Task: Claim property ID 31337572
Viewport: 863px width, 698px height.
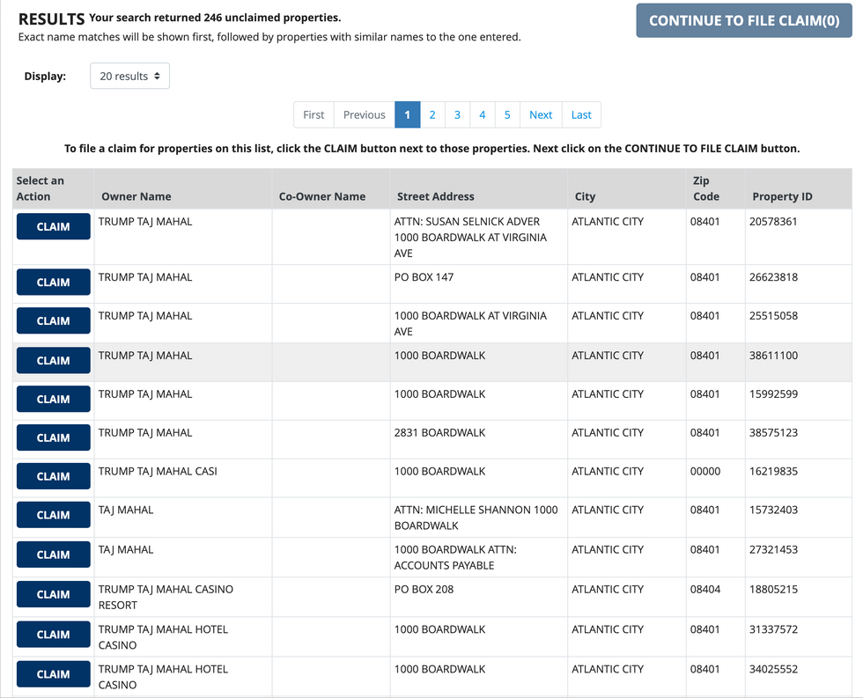Action: pyautogui.click(x=54, y=635)
